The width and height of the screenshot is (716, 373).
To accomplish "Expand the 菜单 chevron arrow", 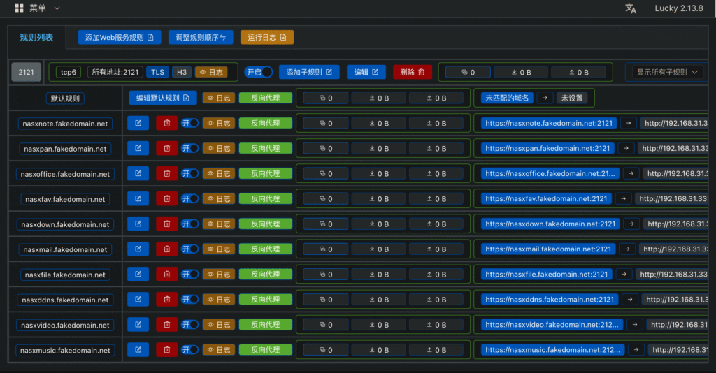I will 57,8.
